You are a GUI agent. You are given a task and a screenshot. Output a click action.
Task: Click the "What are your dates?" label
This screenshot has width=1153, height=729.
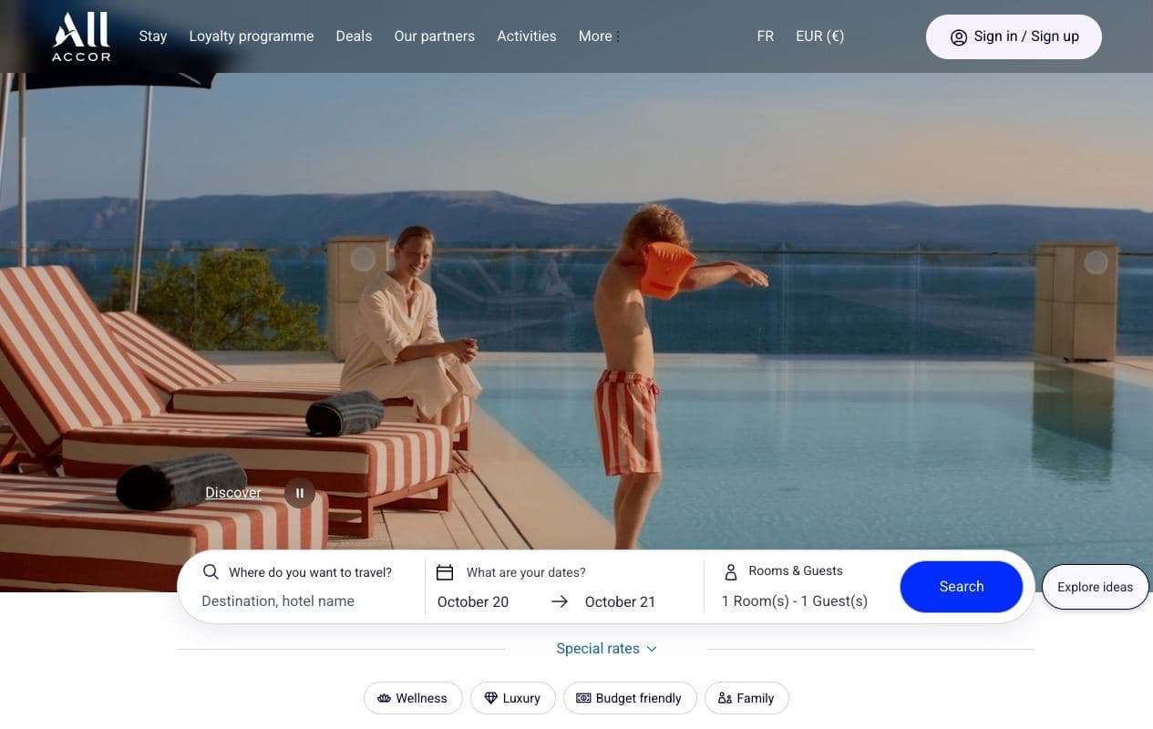click(x=526, y=572)
